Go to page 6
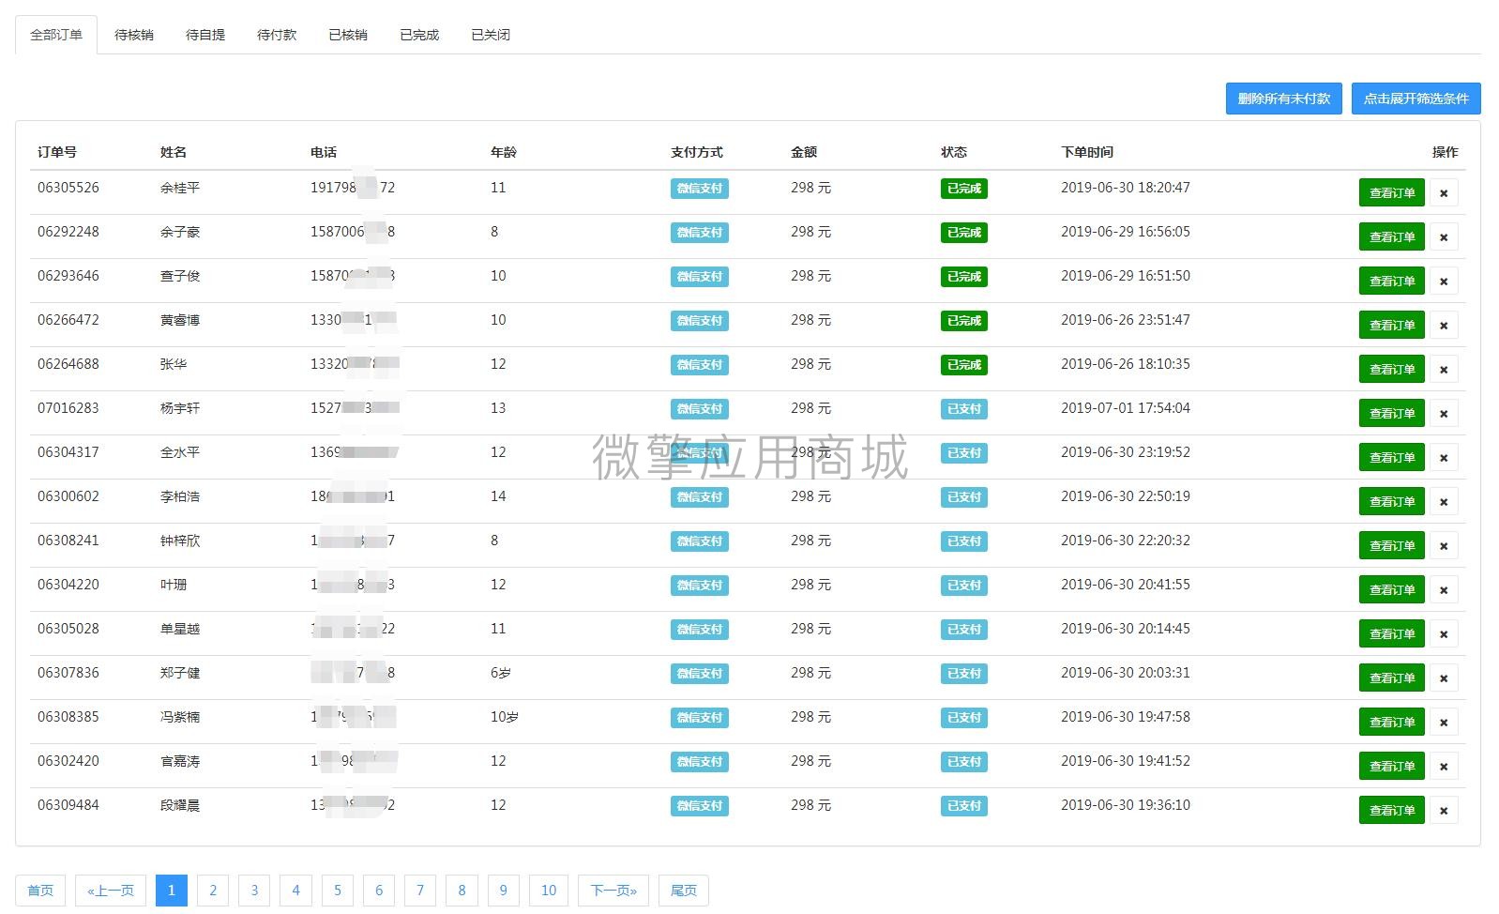 (379, 891)
